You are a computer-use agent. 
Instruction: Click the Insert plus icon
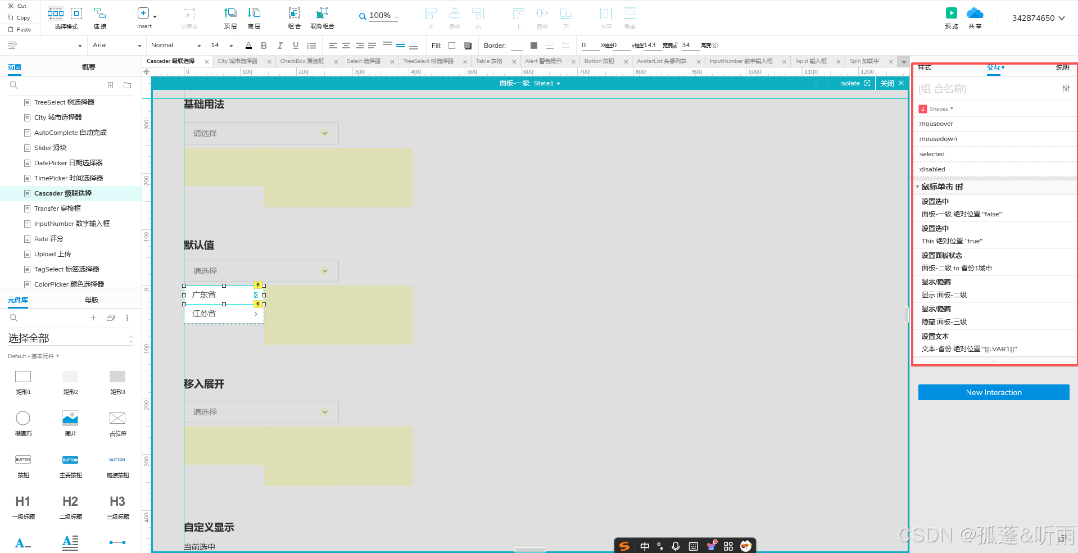[x=143, y=13]
